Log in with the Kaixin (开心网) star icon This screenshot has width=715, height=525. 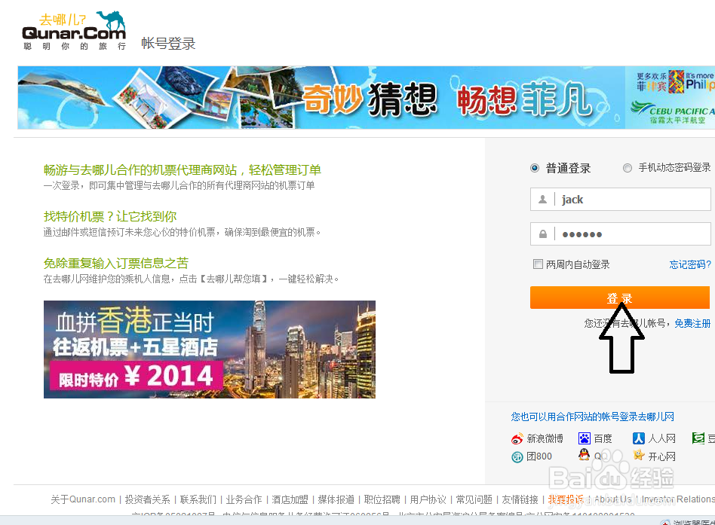[638, 455]
